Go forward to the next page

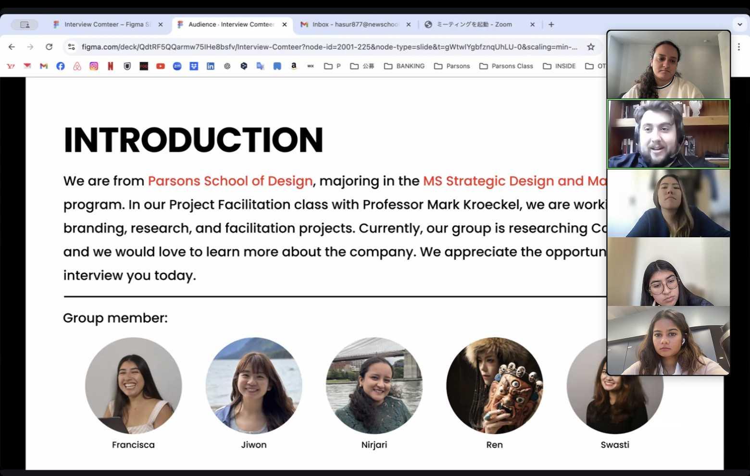(30, 47)
